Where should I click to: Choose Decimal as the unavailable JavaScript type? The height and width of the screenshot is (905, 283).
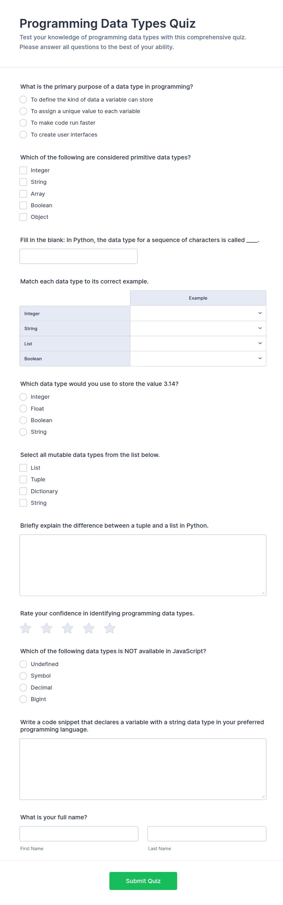click(23, 687)
